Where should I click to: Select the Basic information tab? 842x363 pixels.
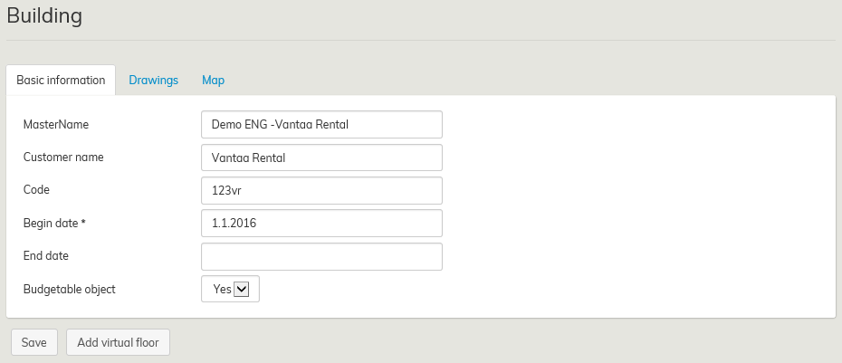[x=61, y=80]
